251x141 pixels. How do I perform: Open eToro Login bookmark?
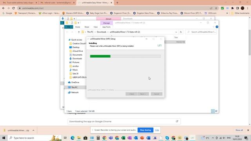coord(49,13)
